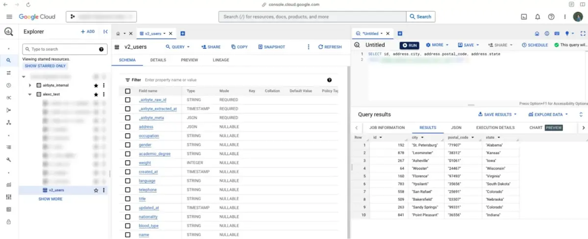
Task: Close the v2_users tab
Action: click(171, 34)
